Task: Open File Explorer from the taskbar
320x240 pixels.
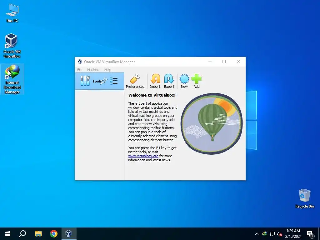Action: coord(38,234)
